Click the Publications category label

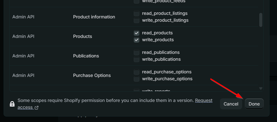86,56
